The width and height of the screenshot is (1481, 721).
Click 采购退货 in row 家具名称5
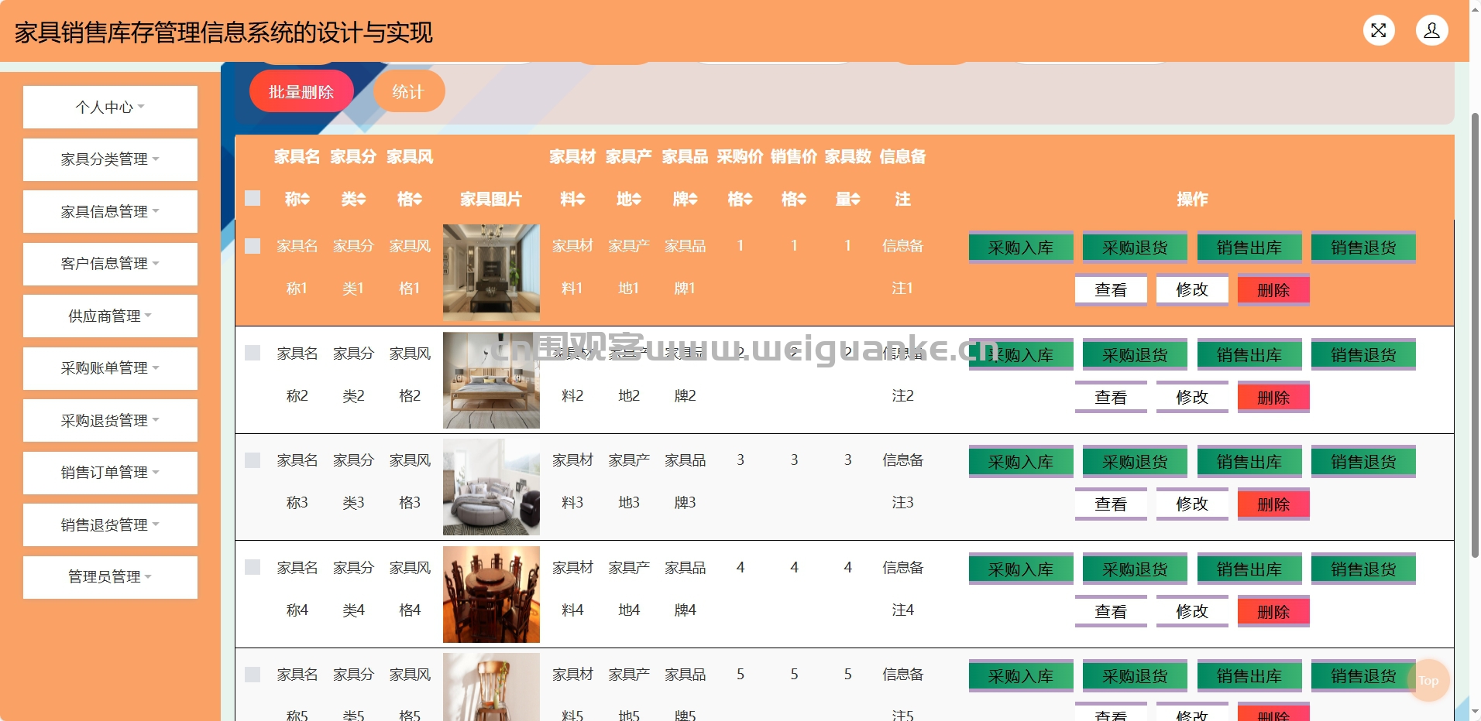coord(1135,676)
